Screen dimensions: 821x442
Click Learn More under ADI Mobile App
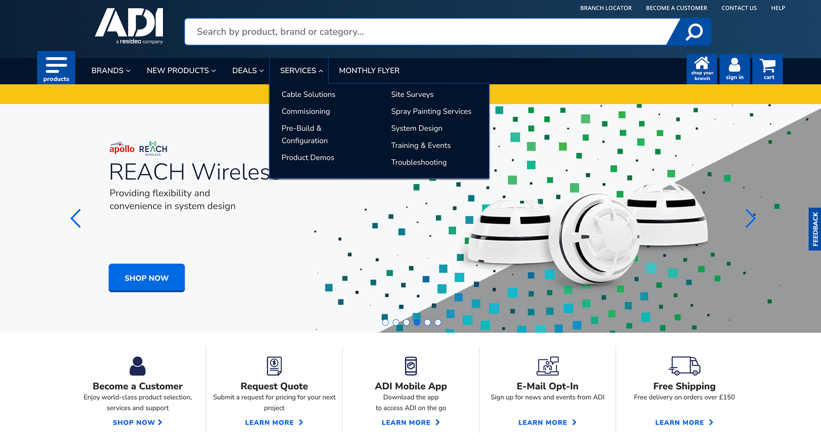[411, 422]
